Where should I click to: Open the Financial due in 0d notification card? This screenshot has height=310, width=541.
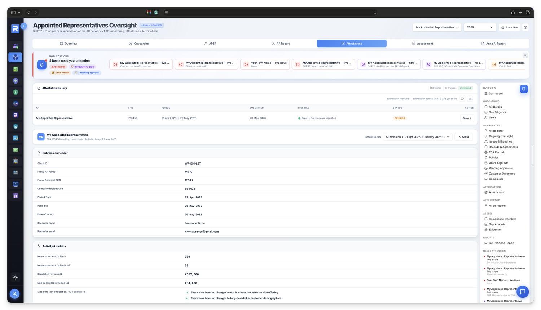tap(207, 64)
